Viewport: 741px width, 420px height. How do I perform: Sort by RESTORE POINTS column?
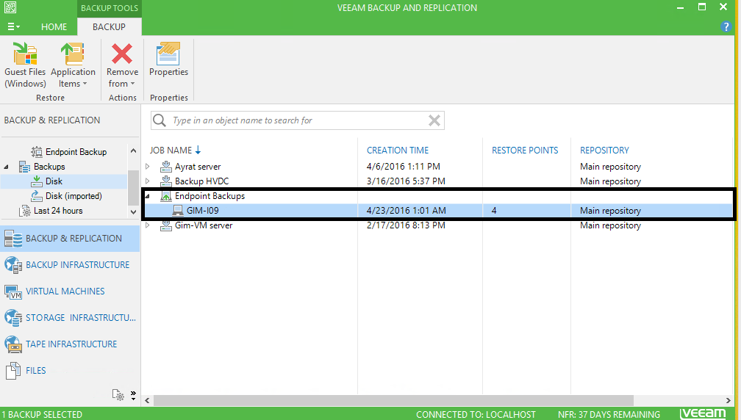point(525,150)
